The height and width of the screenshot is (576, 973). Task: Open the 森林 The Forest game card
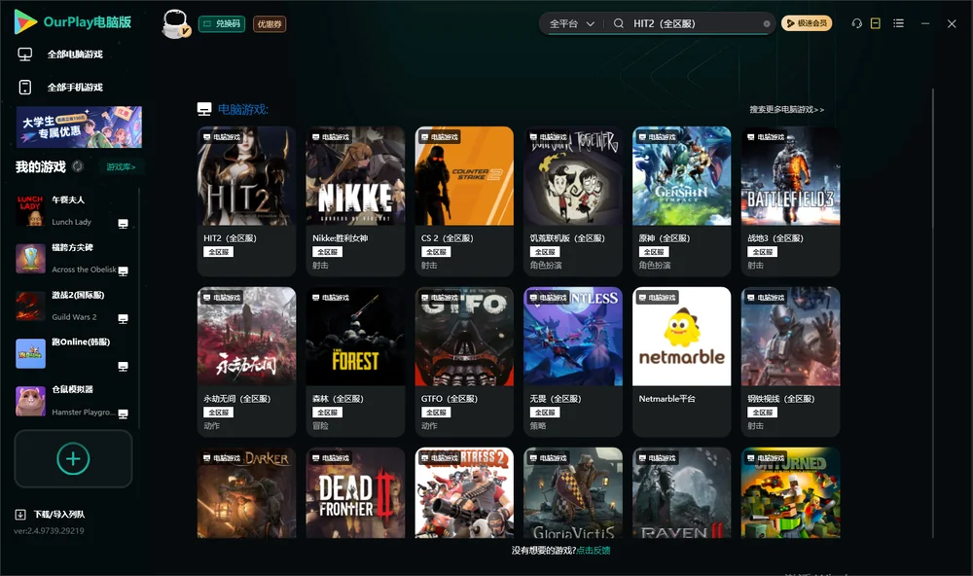[x=355, y=362]
